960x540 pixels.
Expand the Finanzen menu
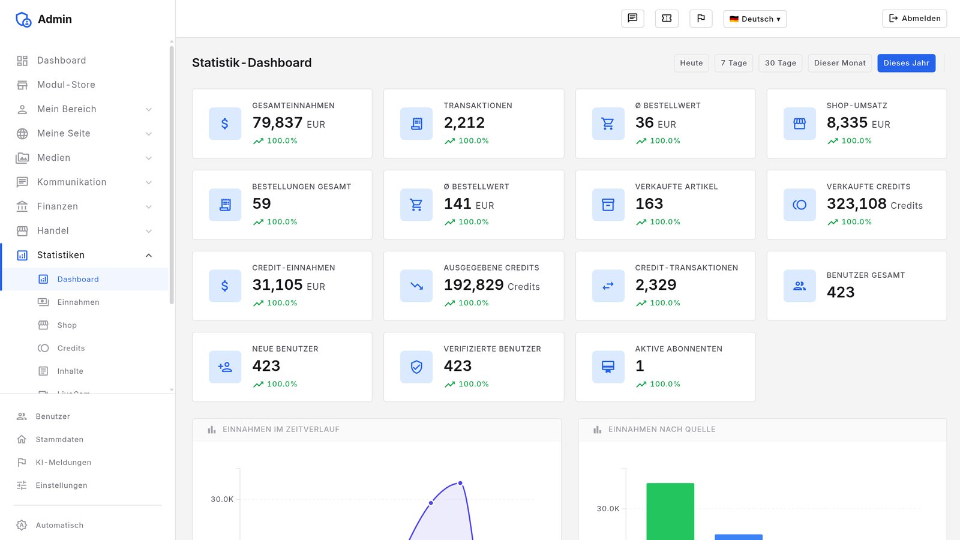[85, 206]
